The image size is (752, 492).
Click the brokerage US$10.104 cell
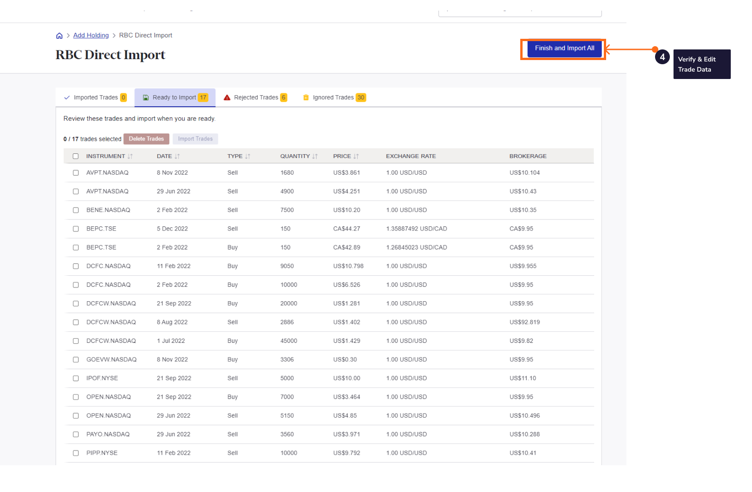click(525, 173)
